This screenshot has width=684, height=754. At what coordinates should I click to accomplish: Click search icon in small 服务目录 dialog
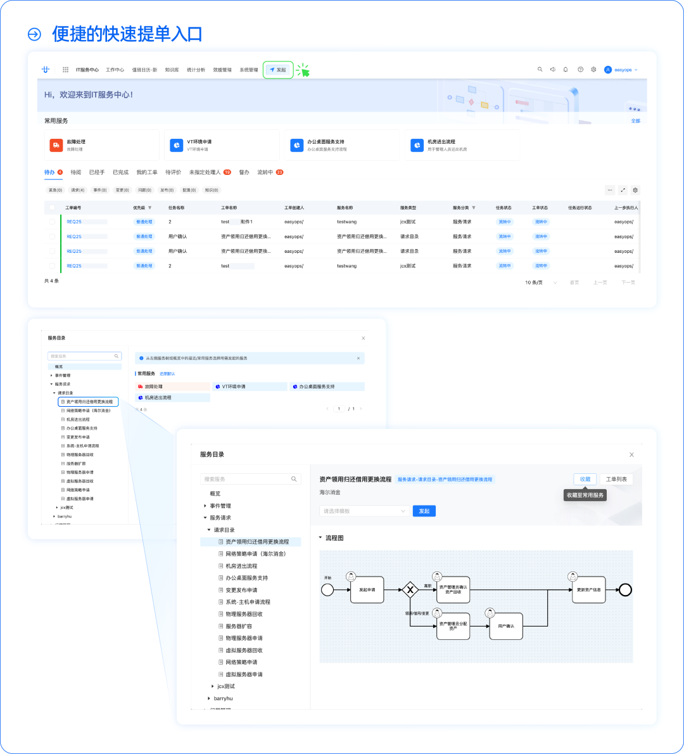click(117, 356)
